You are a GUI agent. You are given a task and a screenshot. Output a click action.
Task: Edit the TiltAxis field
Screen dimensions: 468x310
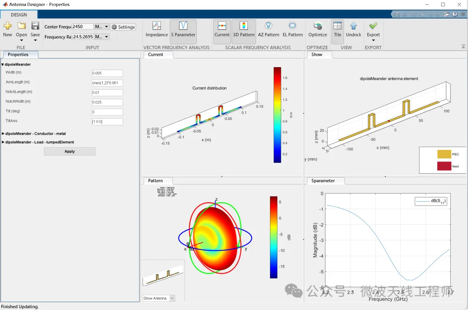[x=107, y=122]
